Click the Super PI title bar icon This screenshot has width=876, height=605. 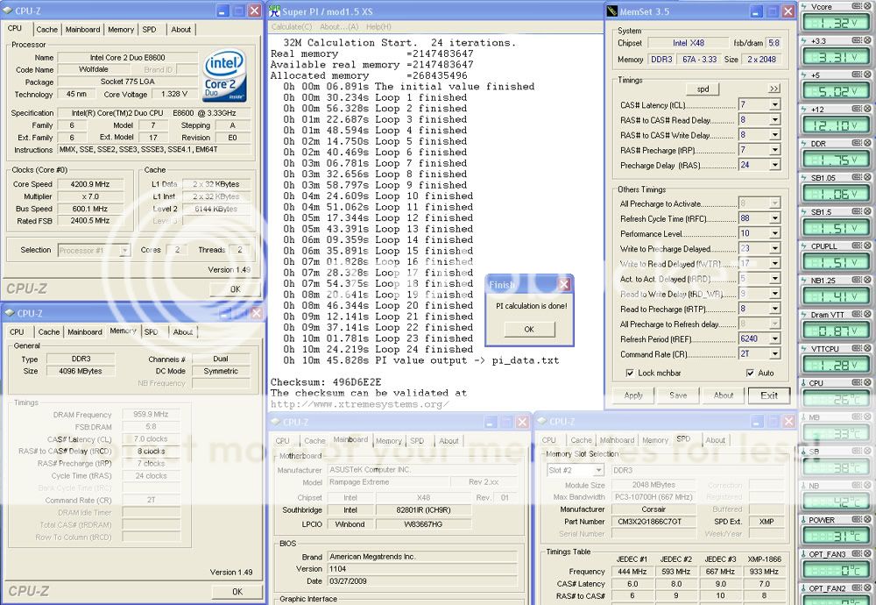click(274, 11)
